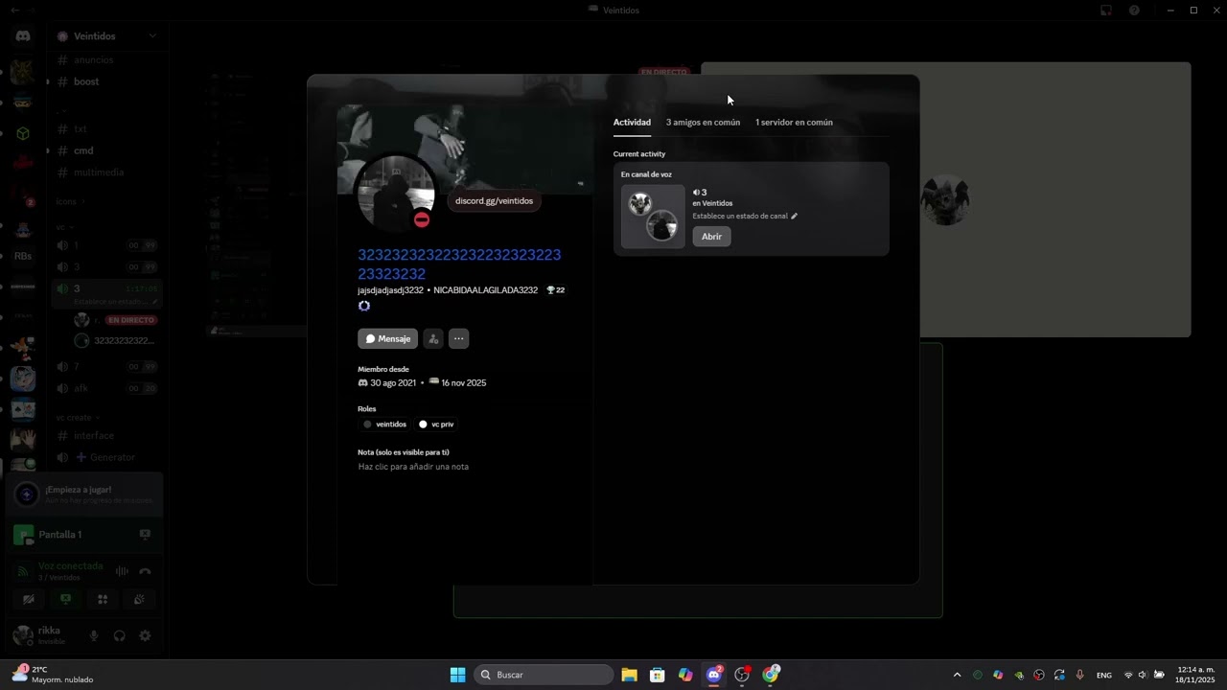Click the profile badge icon under username
Screen dimensions: 1227x690
click(x=364, y=306)
